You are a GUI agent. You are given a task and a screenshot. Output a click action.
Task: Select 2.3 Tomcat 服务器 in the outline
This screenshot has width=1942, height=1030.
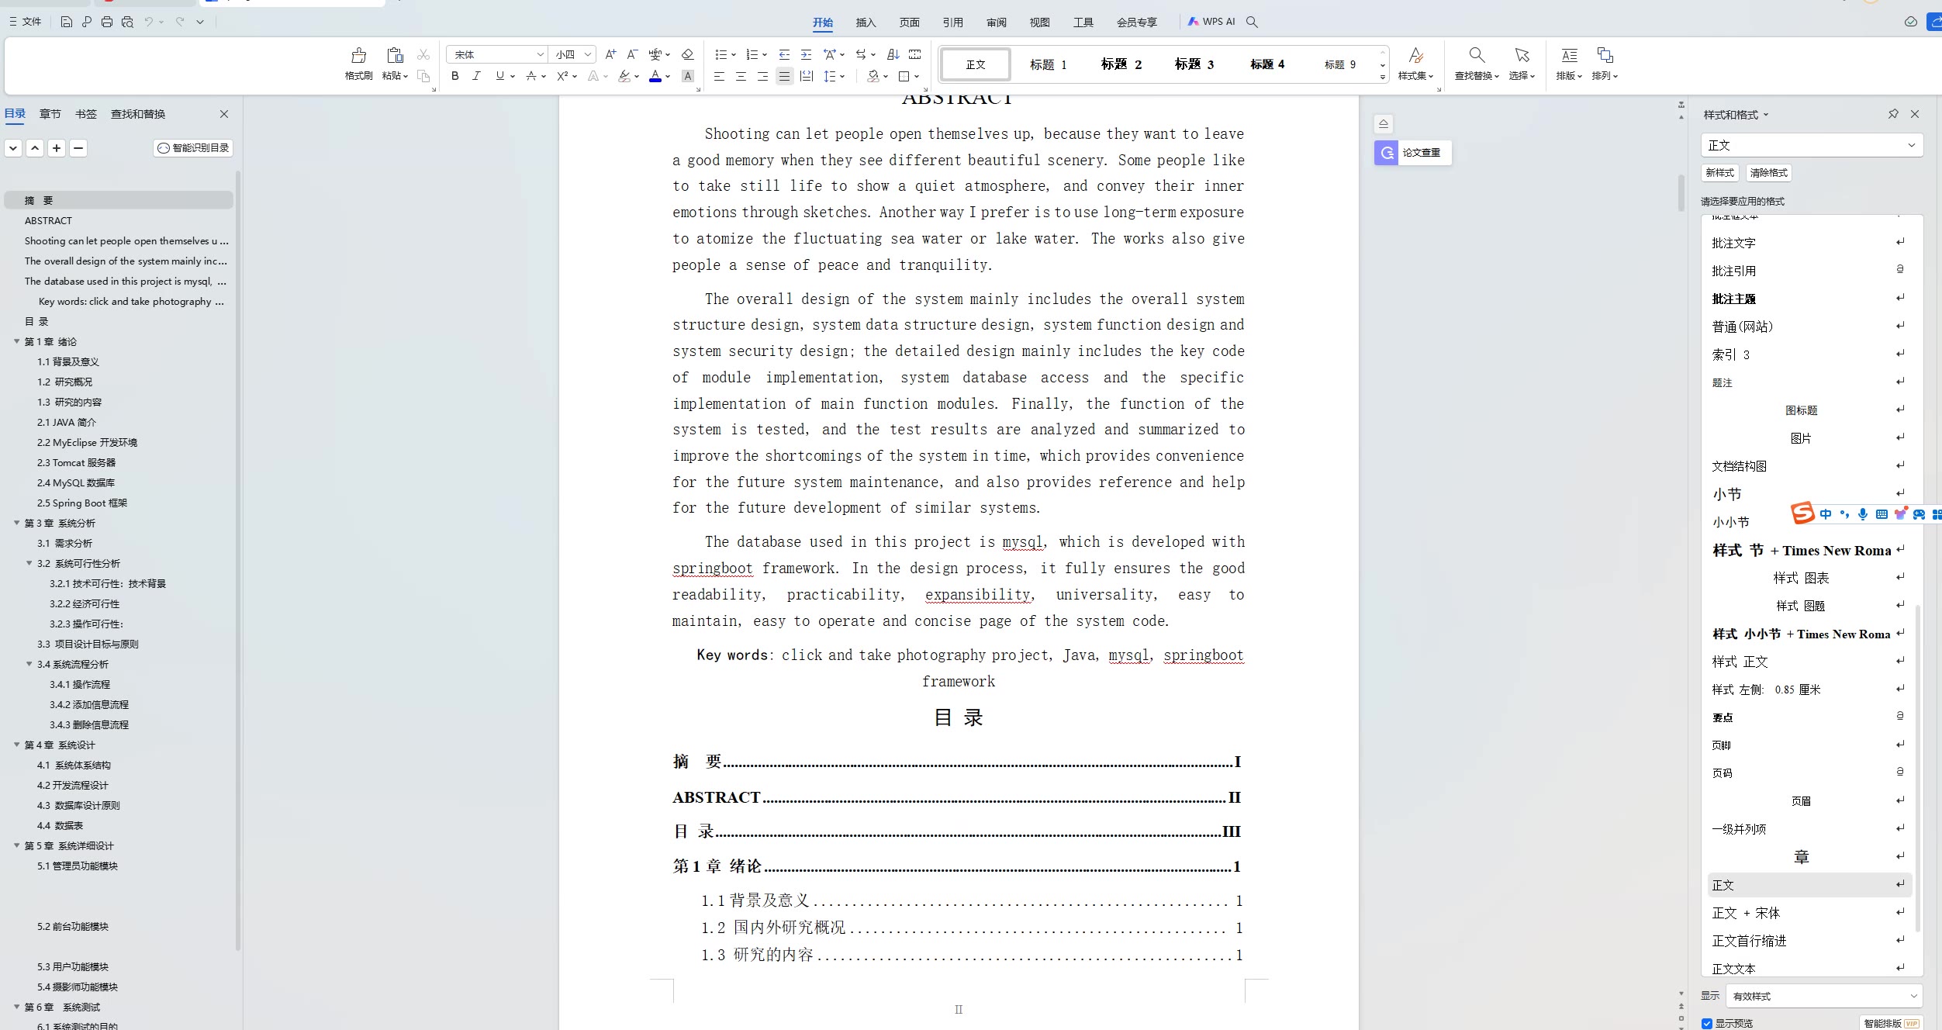click(x=76, y=462)
